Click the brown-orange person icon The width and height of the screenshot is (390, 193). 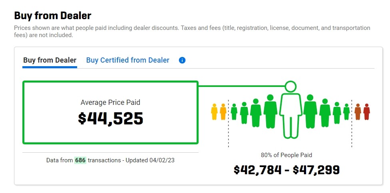pos(358,112)
